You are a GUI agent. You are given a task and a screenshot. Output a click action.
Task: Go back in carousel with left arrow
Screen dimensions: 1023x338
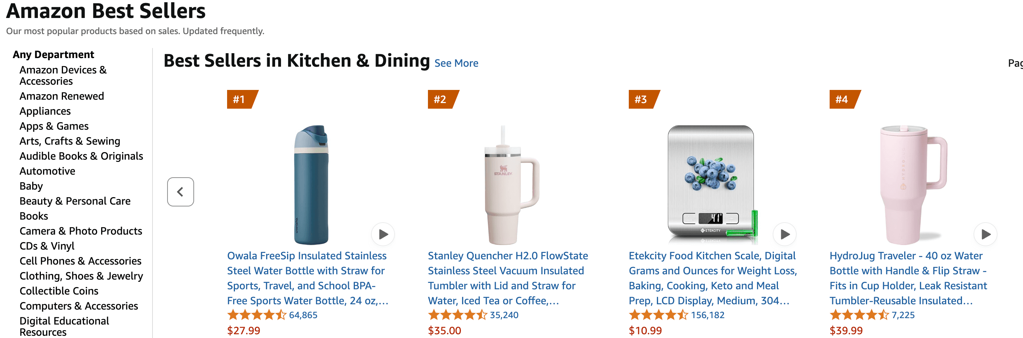(180, 192)
